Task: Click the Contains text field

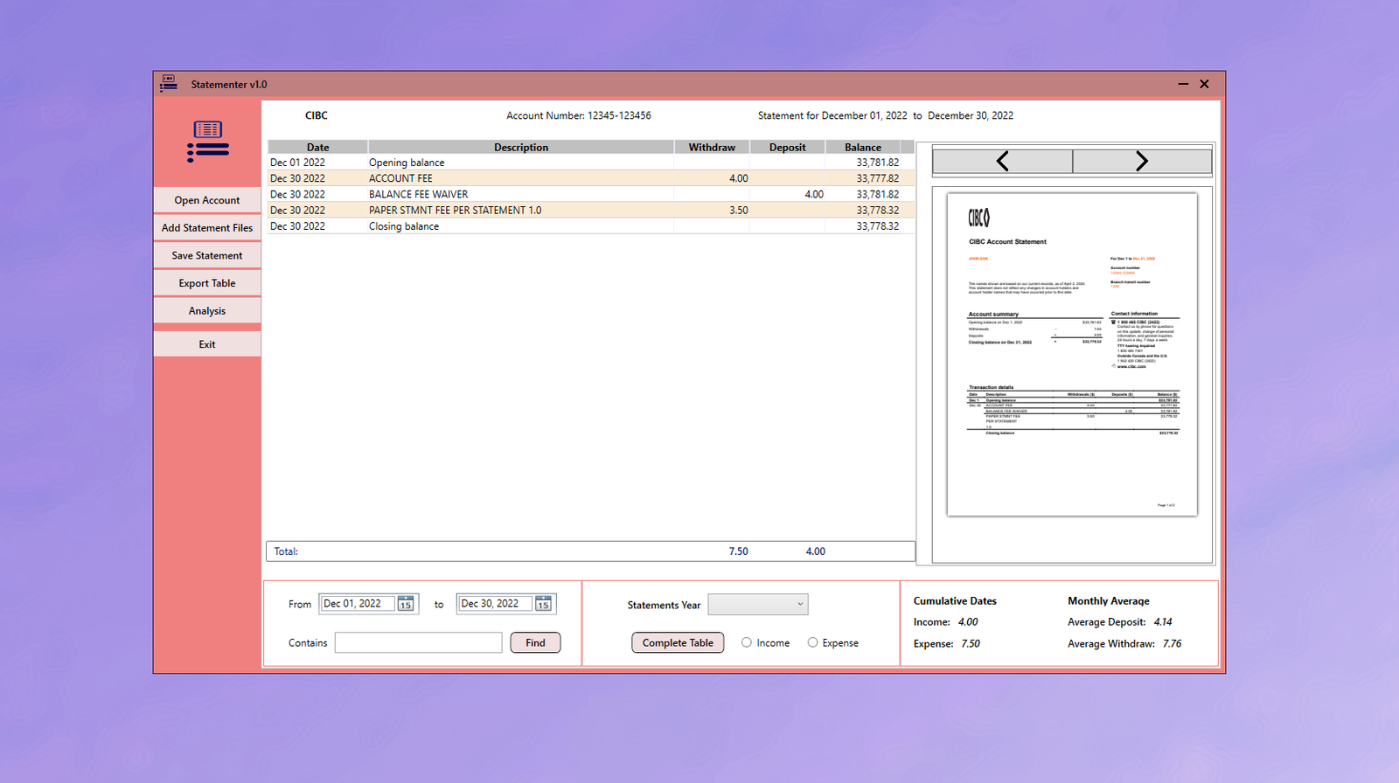Action: [418, 642]
